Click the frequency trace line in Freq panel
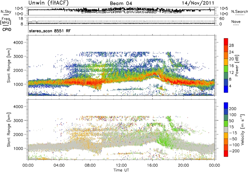248x172 pixels. click(x=121, y=23)
